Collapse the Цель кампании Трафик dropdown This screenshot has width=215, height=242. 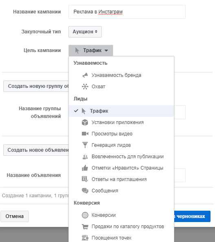[91, 50]
